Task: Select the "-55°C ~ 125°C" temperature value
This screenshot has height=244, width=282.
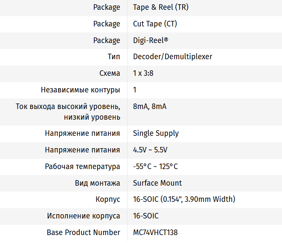Action: tap(155, 166)
